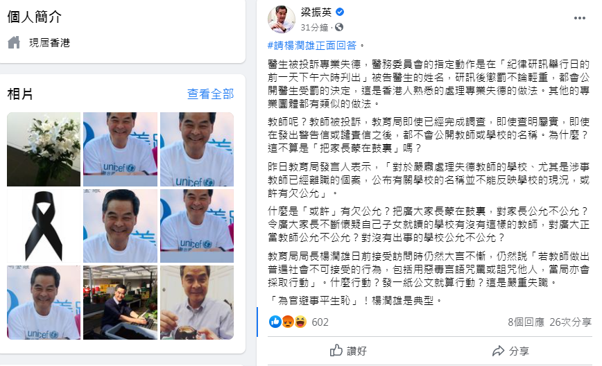Open the 梁振英 profile picture avatar
Image resolution: width=602 pixels, height=366 pixels.
click(x=282, y=19)
